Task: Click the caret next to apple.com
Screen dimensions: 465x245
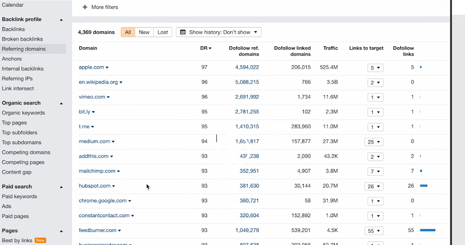Action: [107, 68]
